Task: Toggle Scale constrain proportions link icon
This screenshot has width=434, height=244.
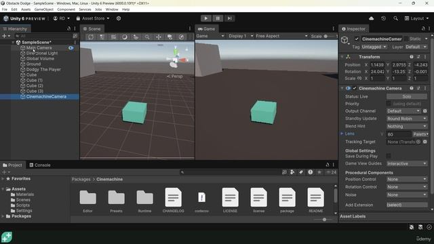Action: pyautogui.click(x=359, y=79)
